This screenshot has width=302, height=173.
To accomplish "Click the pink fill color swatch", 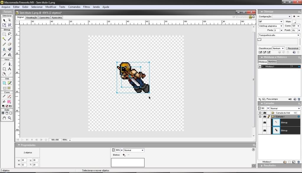I will (9, 101).
